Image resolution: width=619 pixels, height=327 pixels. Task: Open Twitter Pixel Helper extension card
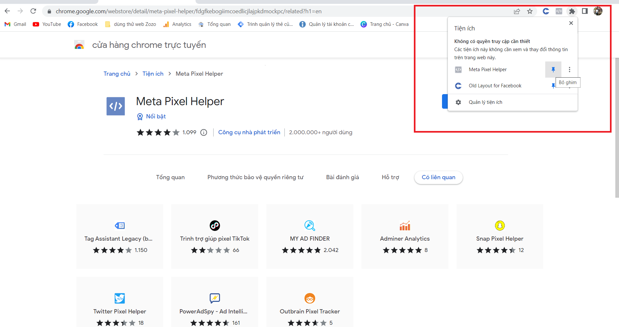coord(120,302)
